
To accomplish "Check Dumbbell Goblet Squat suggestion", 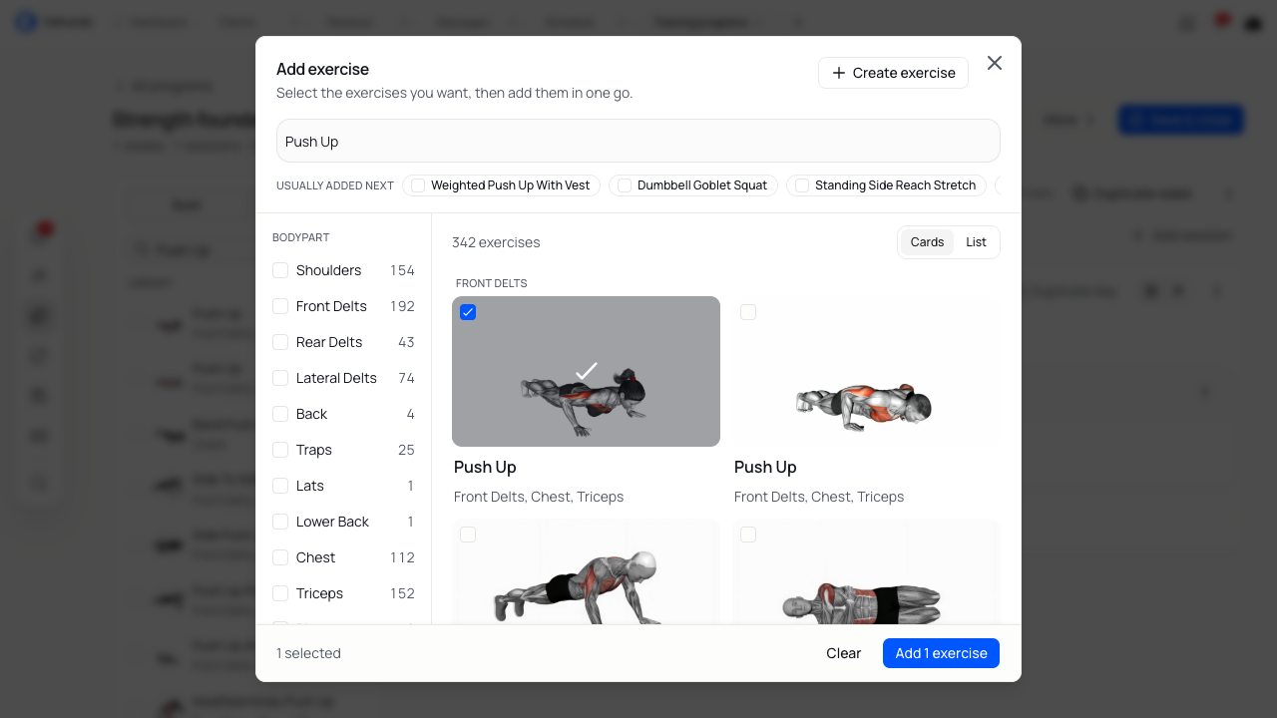I will 625,185.
